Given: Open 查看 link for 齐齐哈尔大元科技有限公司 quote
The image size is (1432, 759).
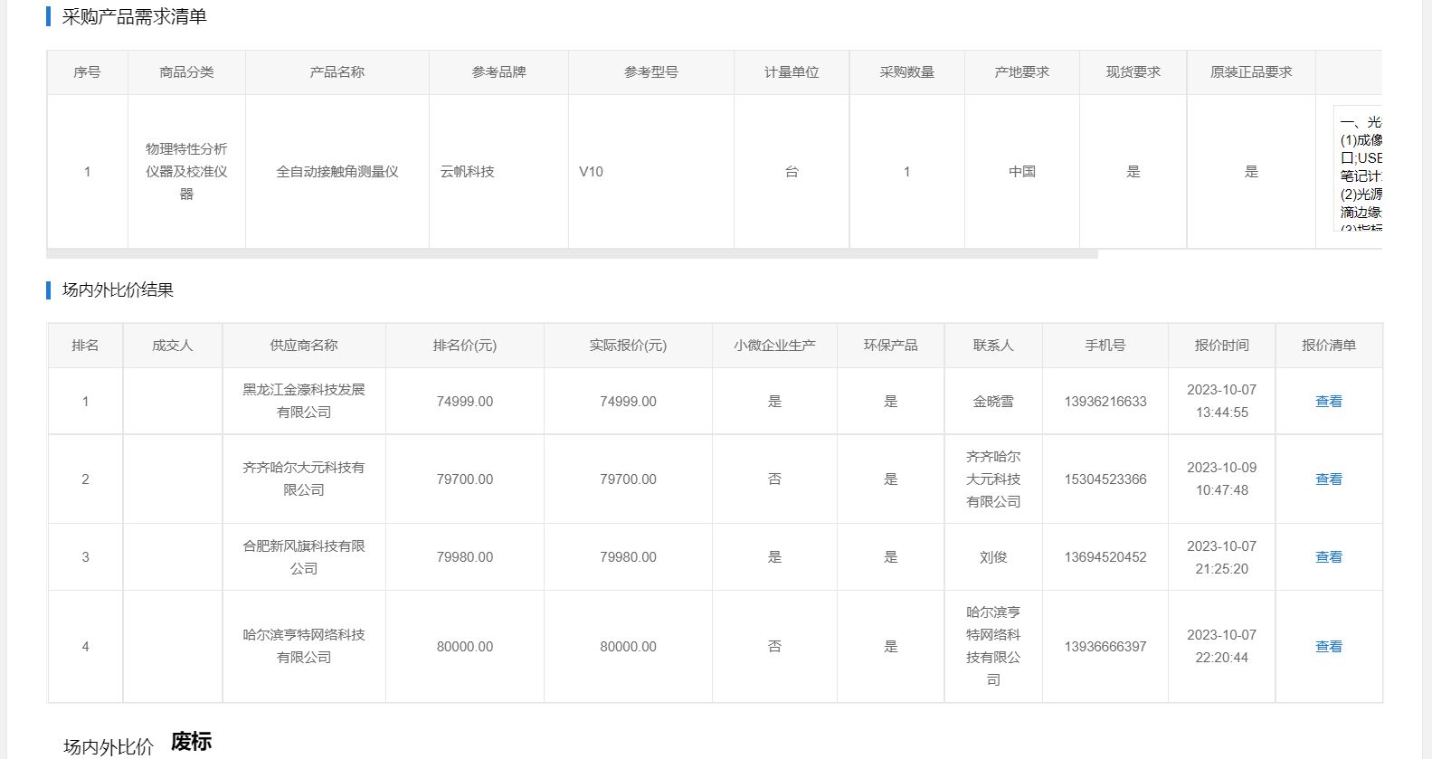Looking at the screenshot, I should point(1328,479).
